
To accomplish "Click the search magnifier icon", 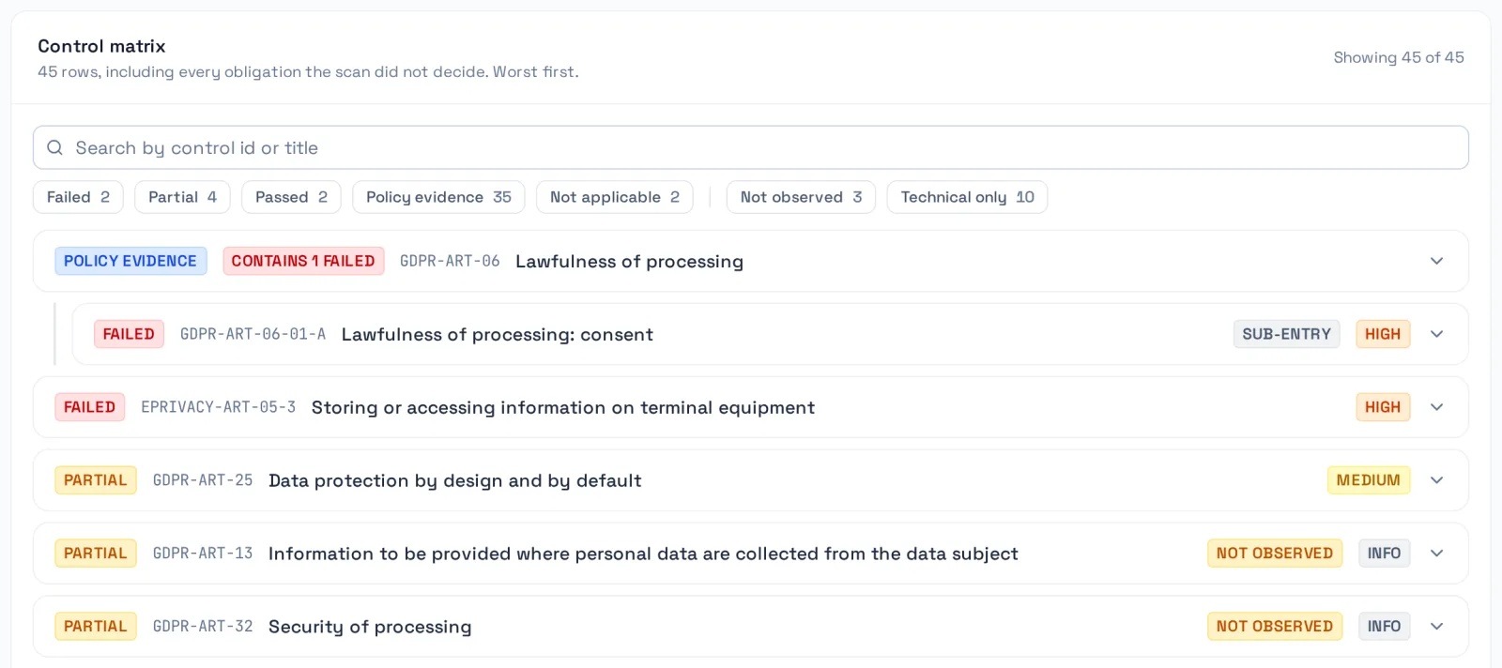I will 54,148.
